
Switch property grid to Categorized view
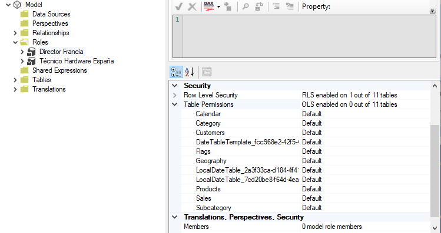(x=176, y=72)
